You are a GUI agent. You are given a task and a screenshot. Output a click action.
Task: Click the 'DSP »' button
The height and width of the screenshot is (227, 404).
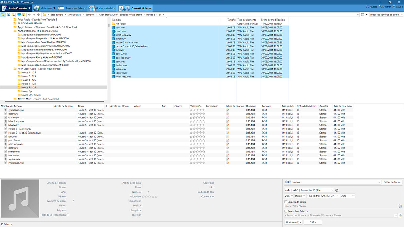(x=312, y=222)
